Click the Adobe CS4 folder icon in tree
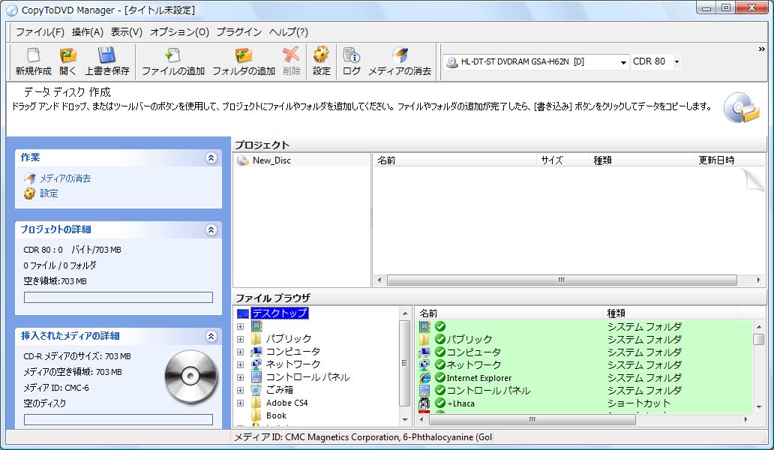 point(256,403)
